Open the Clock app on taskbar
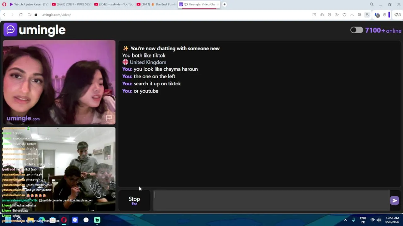 click(x=86, y=220)
